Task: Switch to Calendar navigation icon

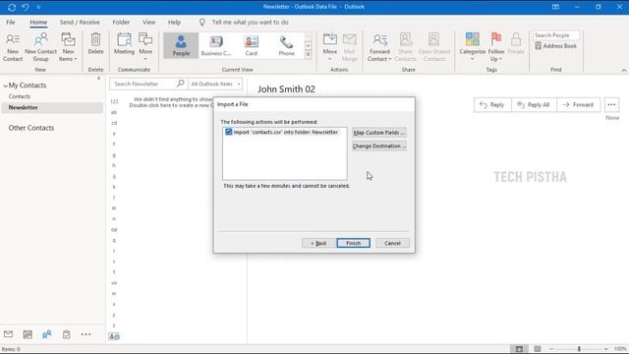Action: [x=28, y=334]
